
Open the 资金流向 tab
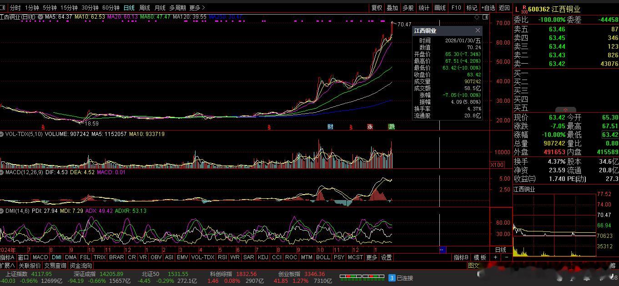(81, 266)
